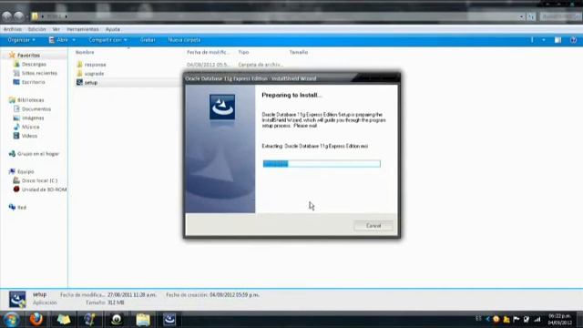This screenshot has width=583, height=328.
Task: Select Bibliotecas in the navigation pane
Action: pyautogui.click(x=30, y=100)
